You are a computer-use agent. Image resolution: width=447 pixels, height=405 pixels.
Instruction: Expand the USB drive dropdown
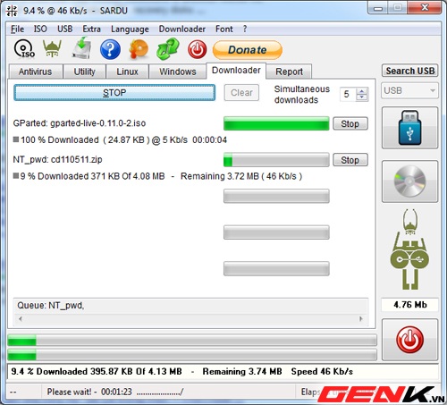[x=433, y=90]
